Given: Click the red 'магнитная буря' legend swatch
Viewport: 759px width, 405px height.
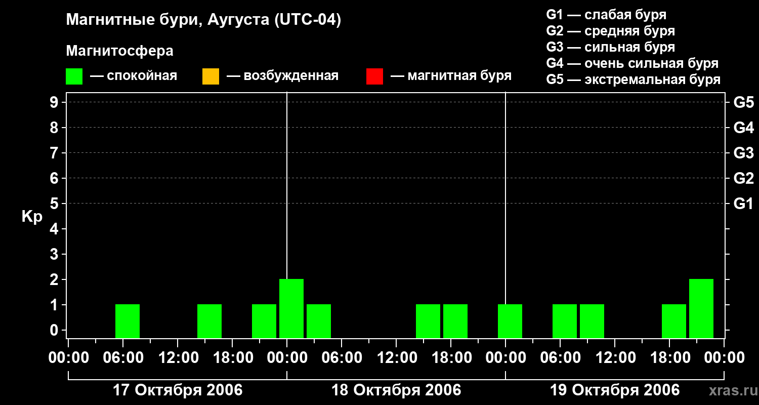Looking at the screenshot, I should pos(374,76).
